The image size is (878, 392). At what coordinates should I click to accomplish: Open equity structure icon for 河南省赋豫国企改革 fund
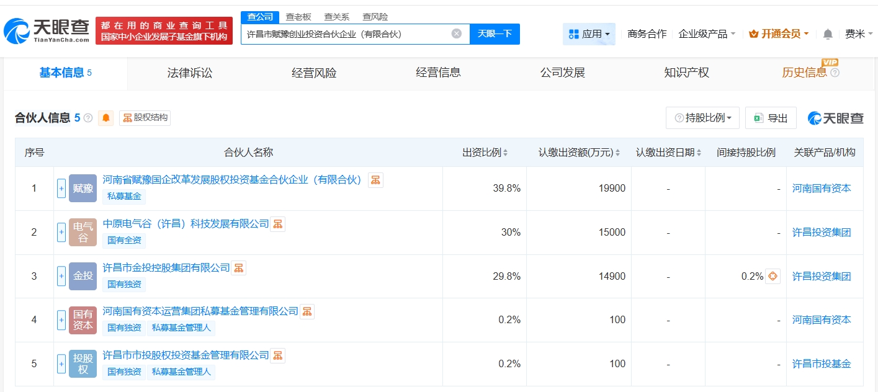375,180
